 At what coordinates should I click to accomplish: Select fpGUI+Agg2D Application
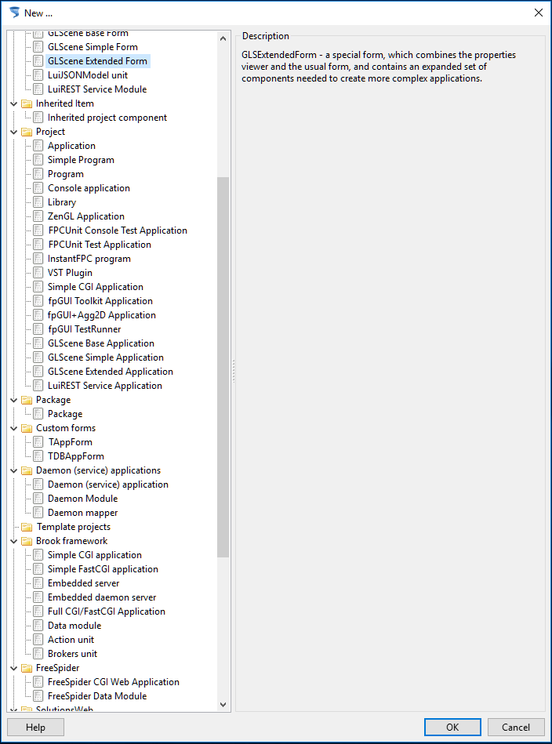pos(102,315)
